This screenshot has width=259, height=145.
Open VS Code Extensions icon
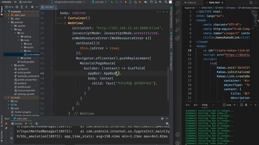click(177, 38)
